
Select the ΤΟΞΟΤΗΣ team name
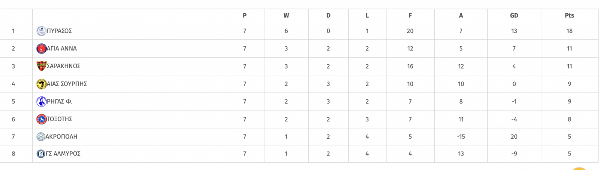click(59, 119)
